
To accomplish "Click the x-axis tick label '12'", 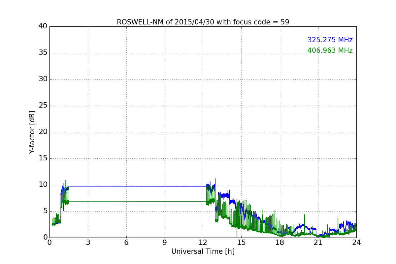I will point(203,242).
